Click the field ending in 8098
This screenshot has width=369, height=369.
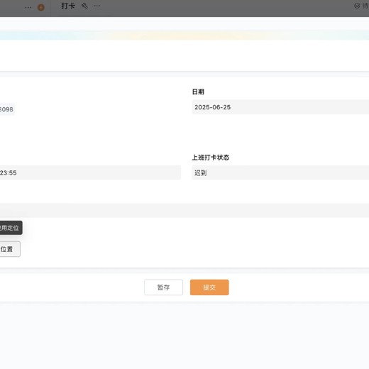(x=7, y=109)
